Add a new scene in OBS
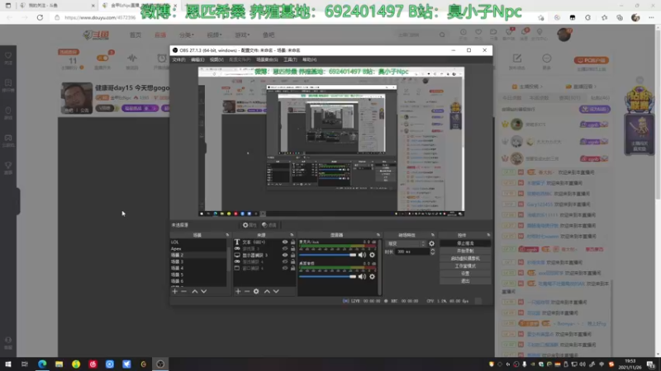This screenshot has height=371, width=661. (x=175, y=291)
